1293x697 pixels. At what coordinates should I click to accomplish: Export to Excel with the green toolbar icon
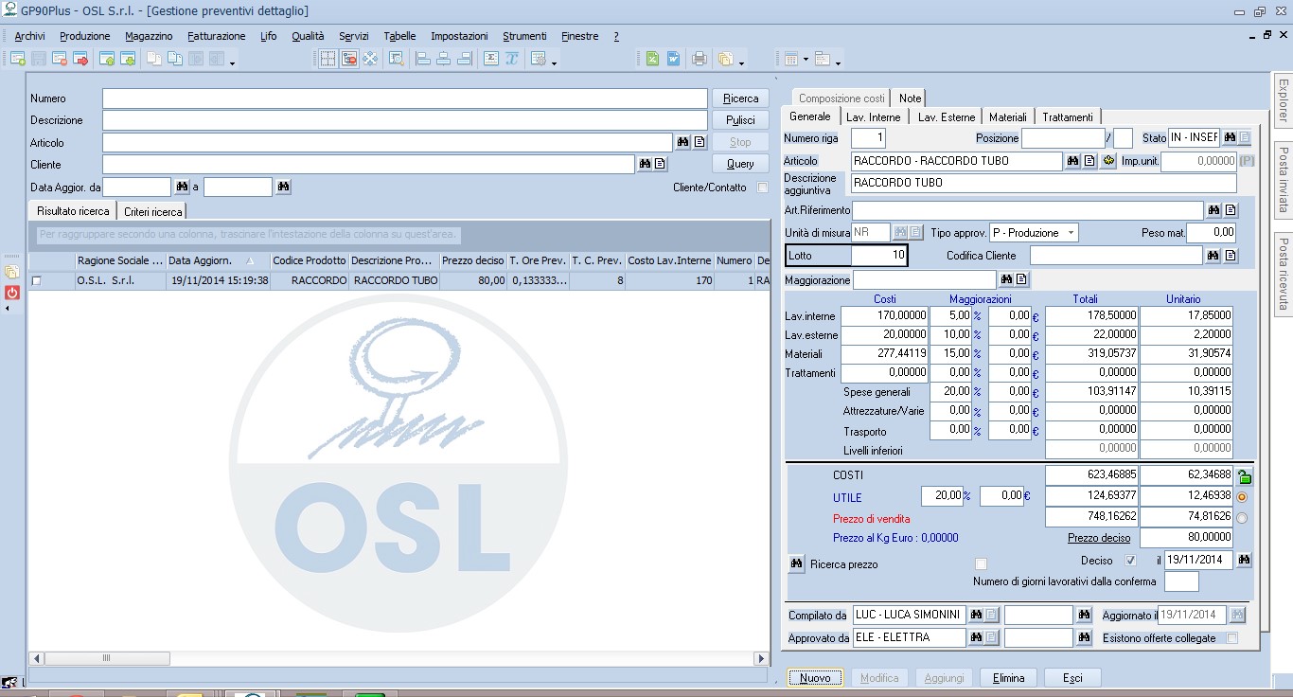coord(652,59)
